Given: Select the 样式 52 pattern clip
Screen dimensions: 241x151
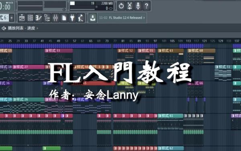Looking at the screenshot, I should point(127,51).
